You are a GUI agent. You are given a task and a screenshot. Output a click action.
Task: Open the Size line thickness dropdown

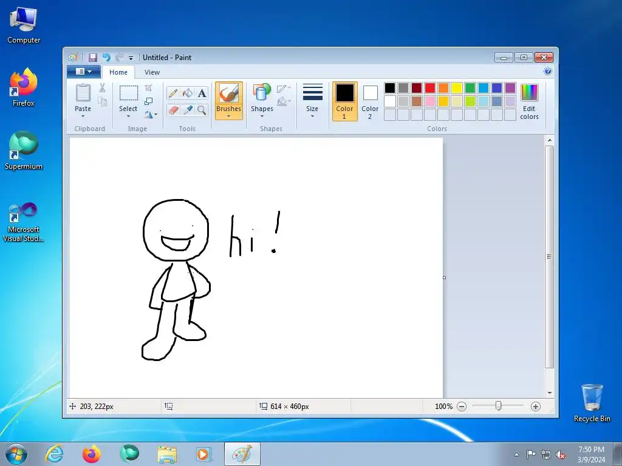pos(312,101)
